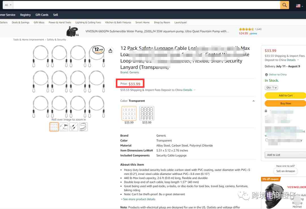This screenshot has width=306, height=209.
Task: Select the second product image thumbnail
Action: 64,127
